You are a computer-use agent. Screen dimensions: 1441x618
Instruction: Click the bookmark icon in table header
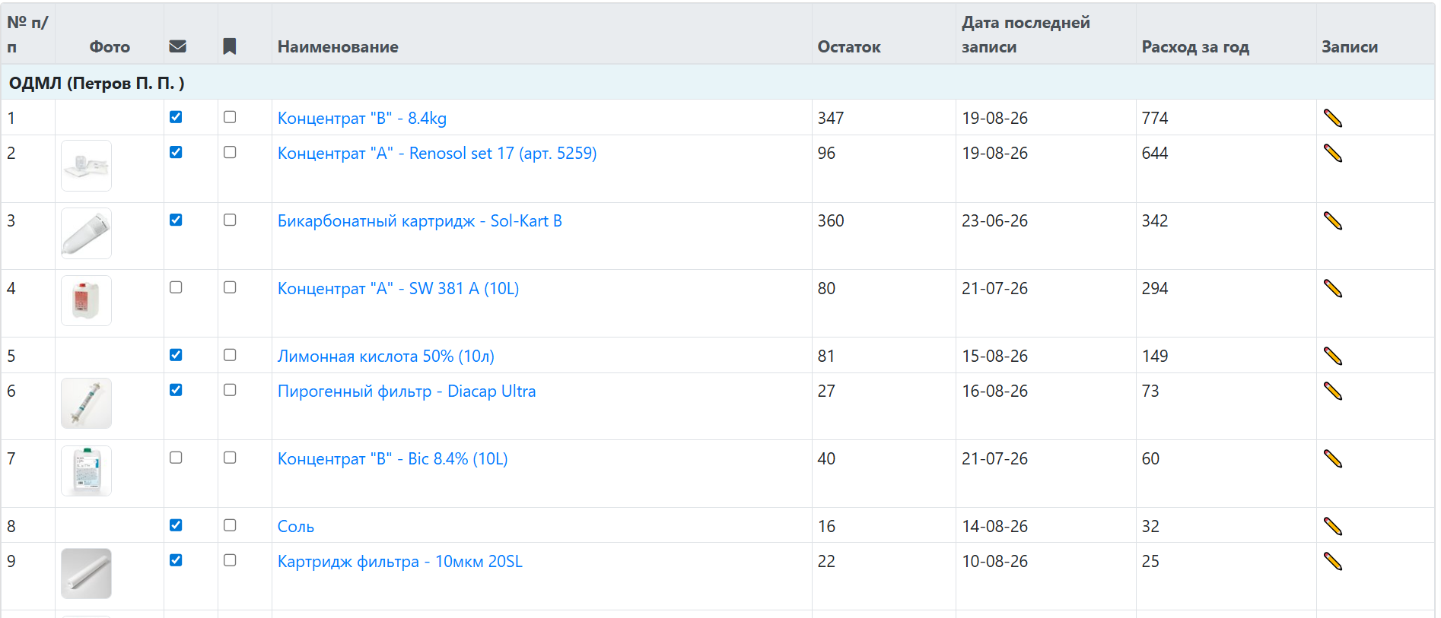[x=229, y=46]
